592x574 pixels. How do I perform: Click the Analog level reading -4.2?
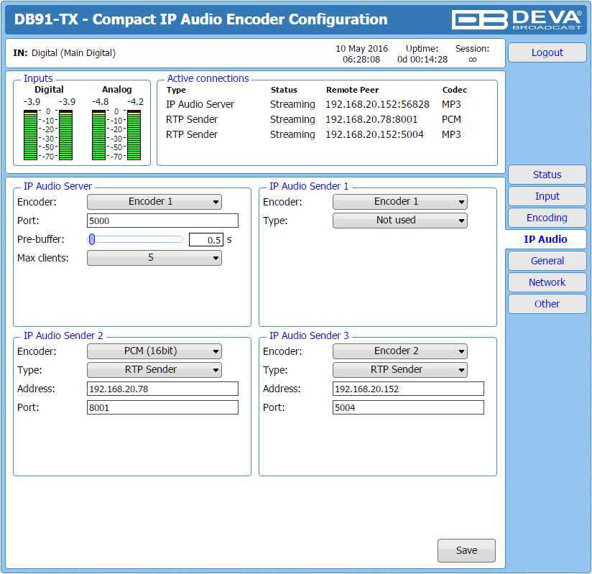(135, 101)
